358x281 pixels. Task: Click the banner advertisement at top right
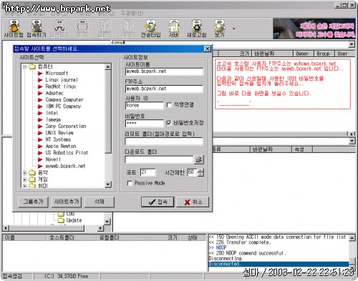(314, 29)
